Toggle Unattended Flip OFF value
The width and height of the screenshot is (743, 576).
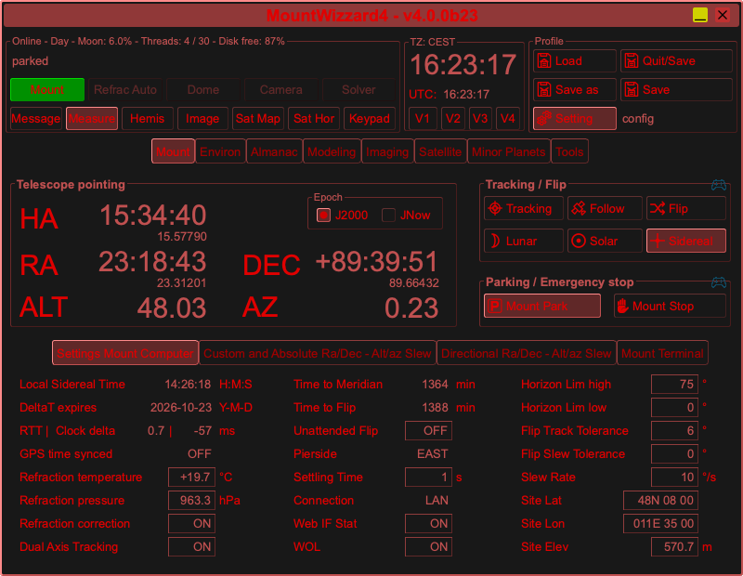[x=429, y=430]
